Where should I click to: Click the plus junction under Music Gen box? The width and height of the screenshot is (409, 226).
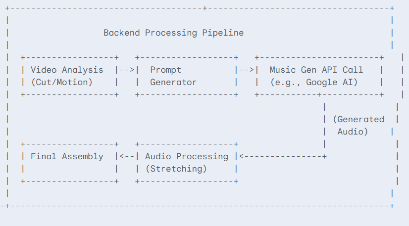coord(319,95)
